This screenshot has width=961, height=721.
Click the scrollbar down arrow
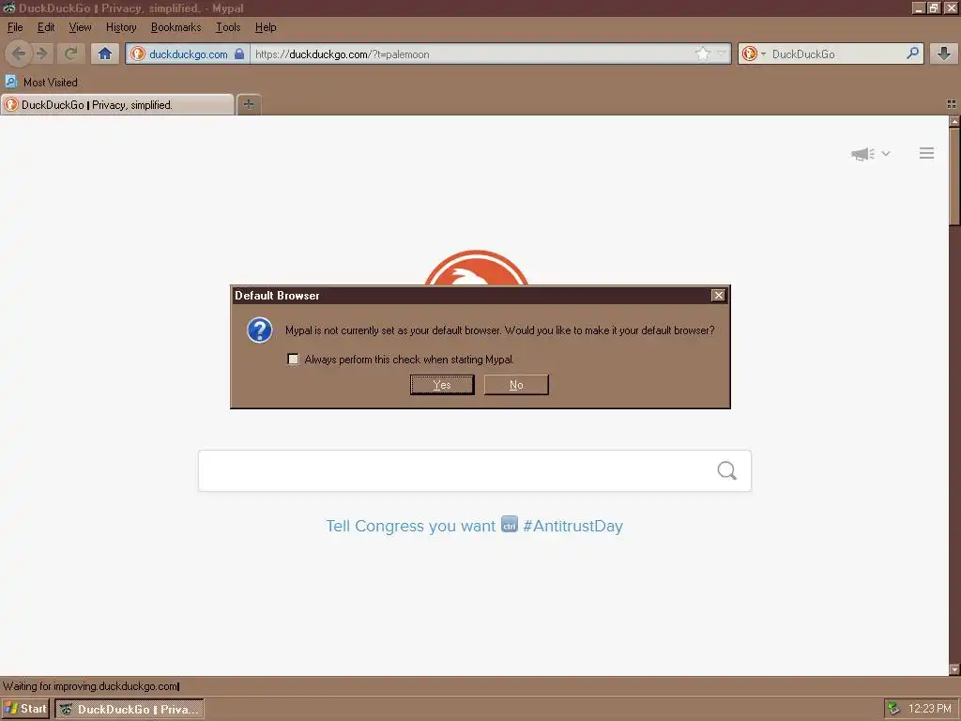(954, 668)
